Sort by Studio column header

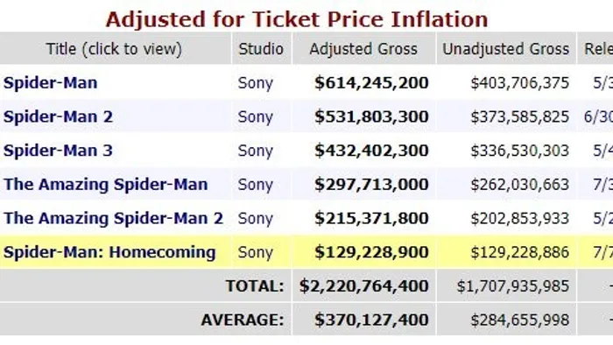tap(261, 49)
